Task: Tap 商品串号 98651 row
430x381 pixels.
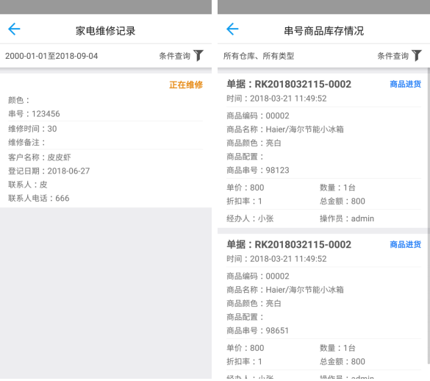Action: point(258,330)
